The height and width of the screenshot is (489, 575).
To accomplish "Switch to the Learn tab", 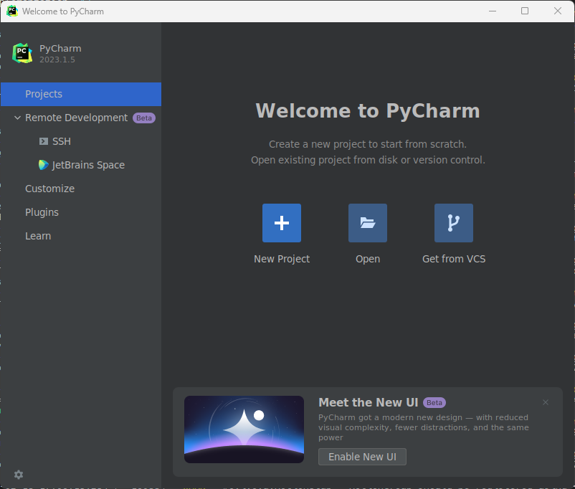I will 81,236.
